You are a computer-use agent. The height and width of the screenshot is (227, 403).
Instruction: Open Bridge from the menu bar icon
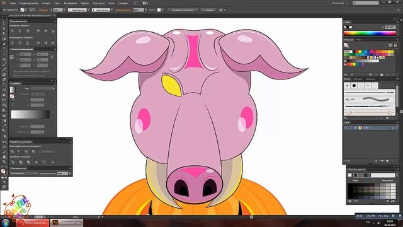click(136, 3)
